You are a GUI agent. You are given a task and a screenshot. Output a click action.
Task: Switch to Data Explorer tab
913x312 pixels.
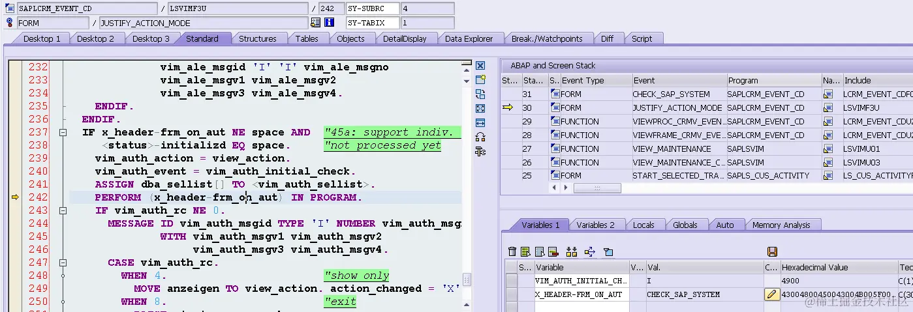point(469,39)
